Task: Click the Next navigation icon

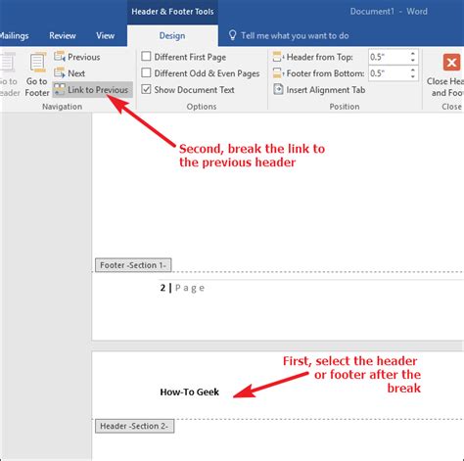Action: [60, 72]
